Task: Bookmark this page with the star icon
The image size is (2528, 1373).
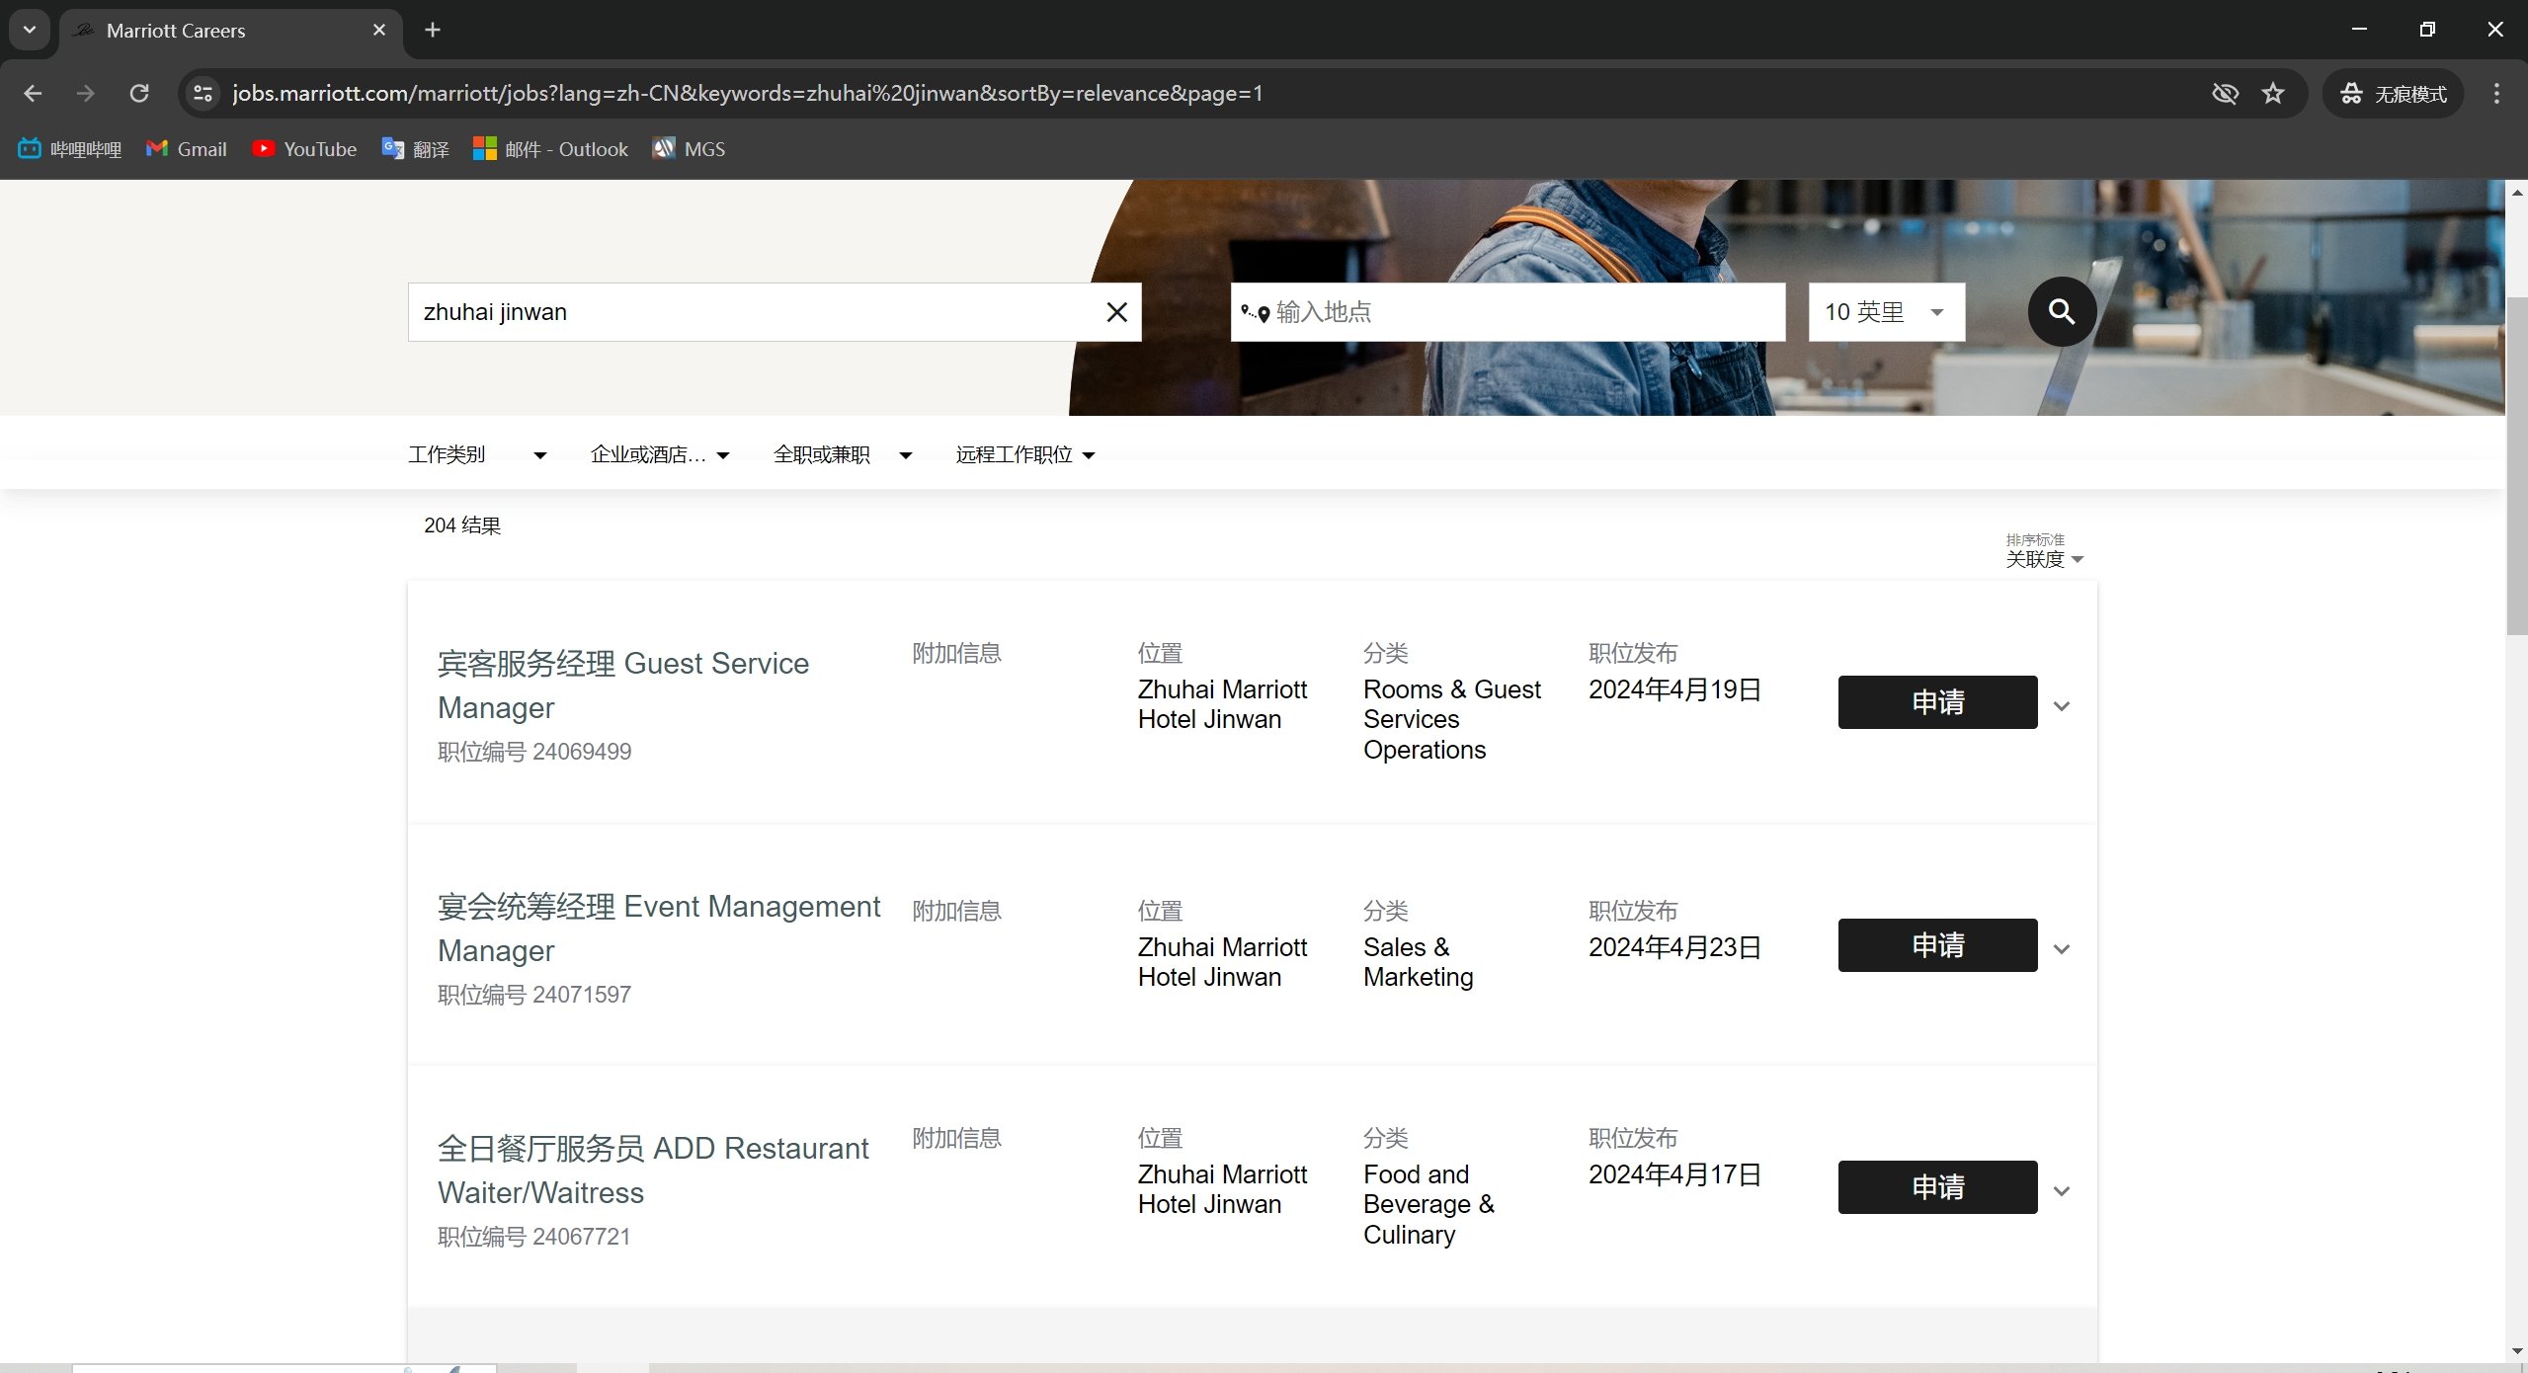Action: [x=2273, y=93]
